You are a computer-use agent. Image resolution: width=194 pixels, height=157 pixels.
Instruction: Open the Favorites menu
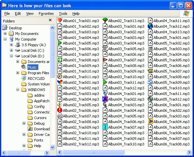46,14
